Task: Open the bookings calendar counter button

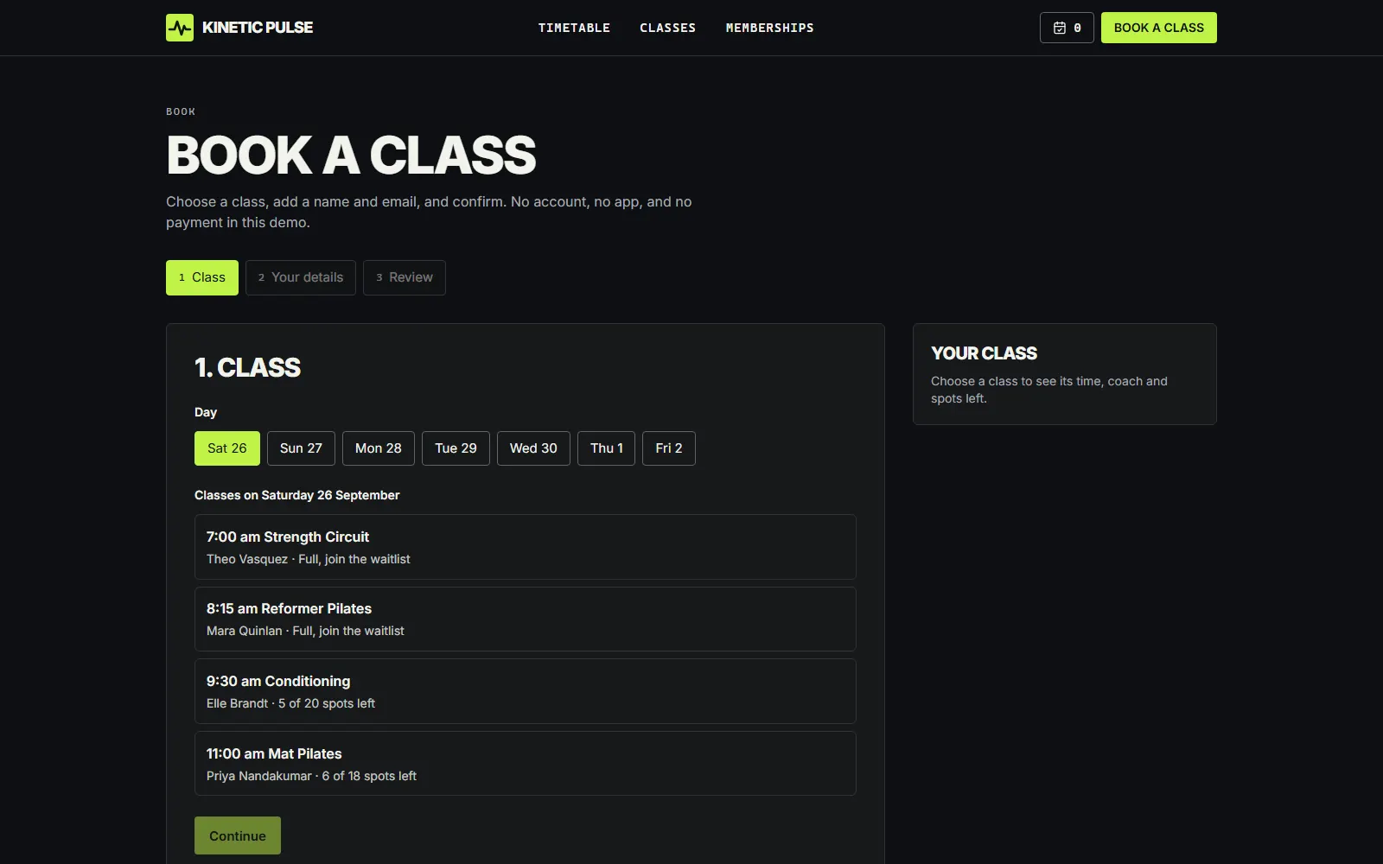Action: pyautogui.click(x=1067, y=28)
